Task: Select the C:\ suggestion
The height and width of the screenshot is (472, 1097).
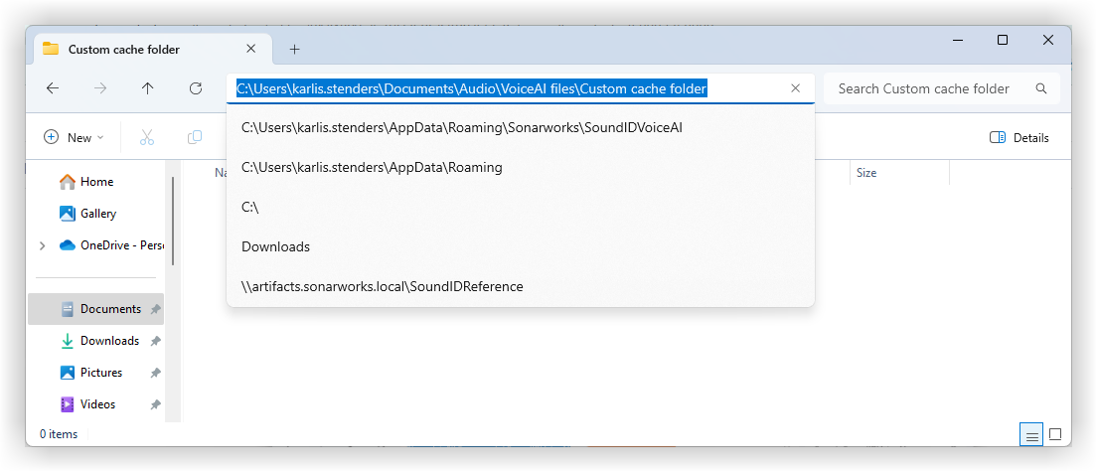Action: pyautogui.click(x=521, y=208)
